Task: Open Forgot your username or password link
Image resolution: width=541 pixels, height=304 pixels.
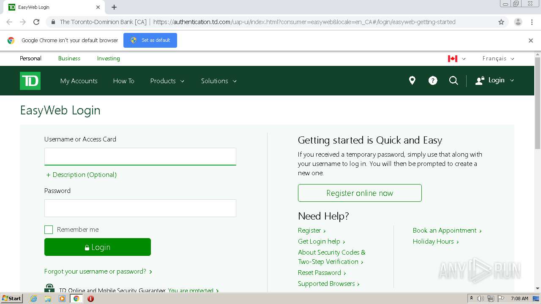Action: [98, 271]
